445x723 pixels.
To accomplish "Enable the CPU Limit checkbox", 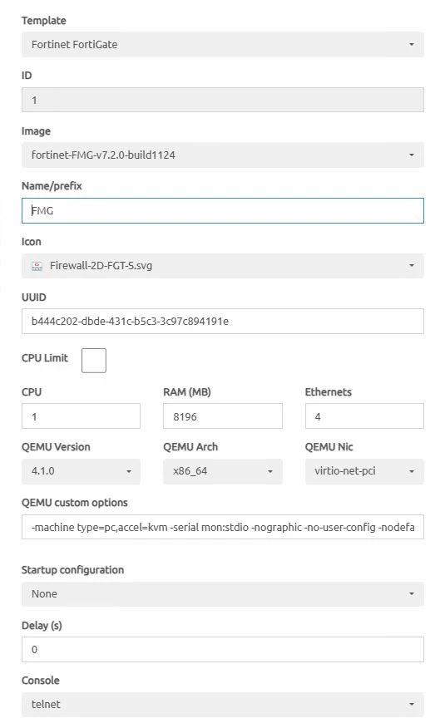I will (94, 360).
